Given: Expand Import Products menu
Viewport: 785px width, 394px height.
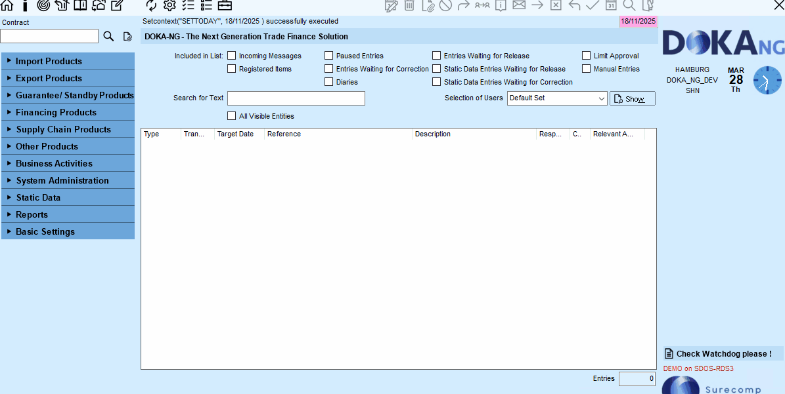Looking at the screenshot, I should pos(68,61).
